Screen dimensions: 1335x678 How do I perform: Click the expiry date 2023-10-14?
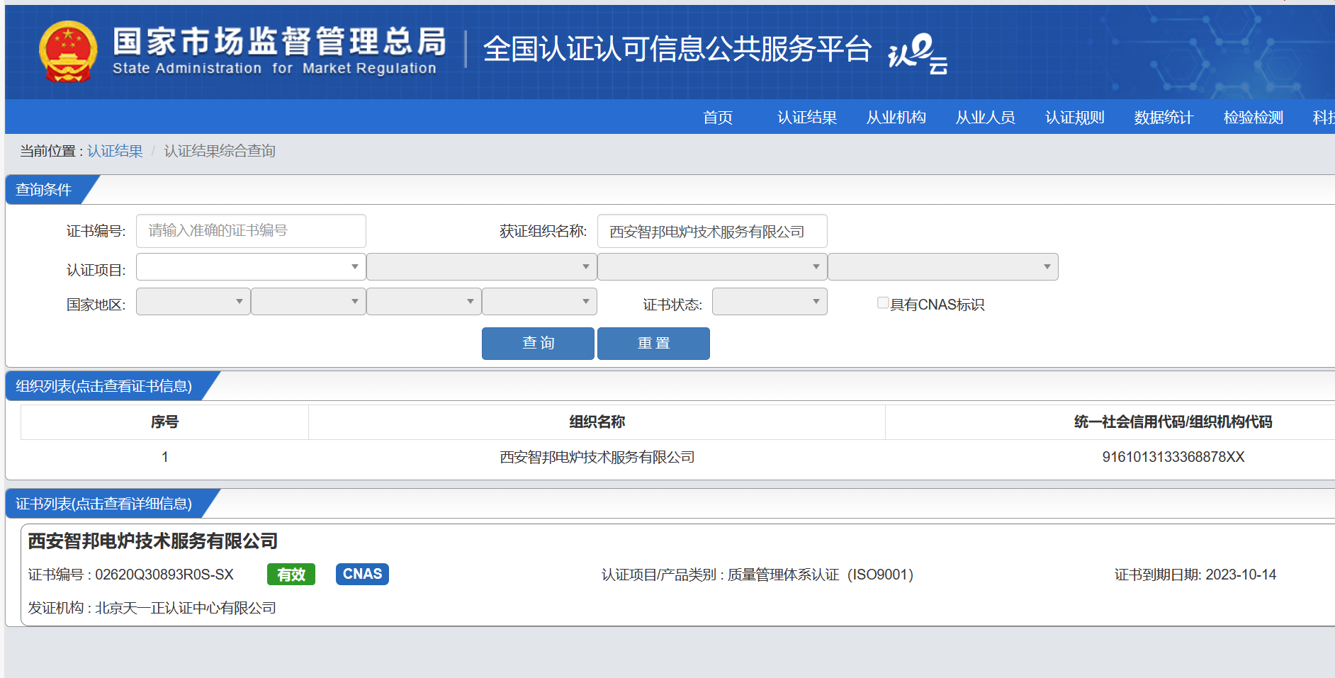pyautogui.click(x=1241, y=575)
